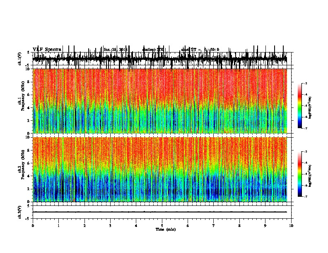This screenshot has height=253, width=328.
Task: Click the start UT time header text
Action: point(200,50)
